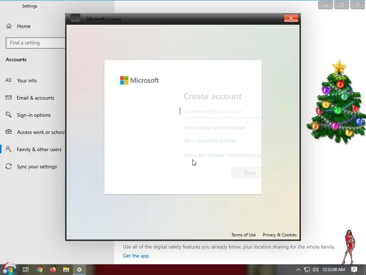Image resolution: width=366 pixels, height=275 pixels.
Task: Launch Firefox from taskbar
Action: [x=53, y=270]
